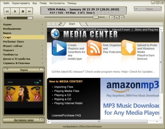
Task: Click the previous track button
Action: coord(7,11)
